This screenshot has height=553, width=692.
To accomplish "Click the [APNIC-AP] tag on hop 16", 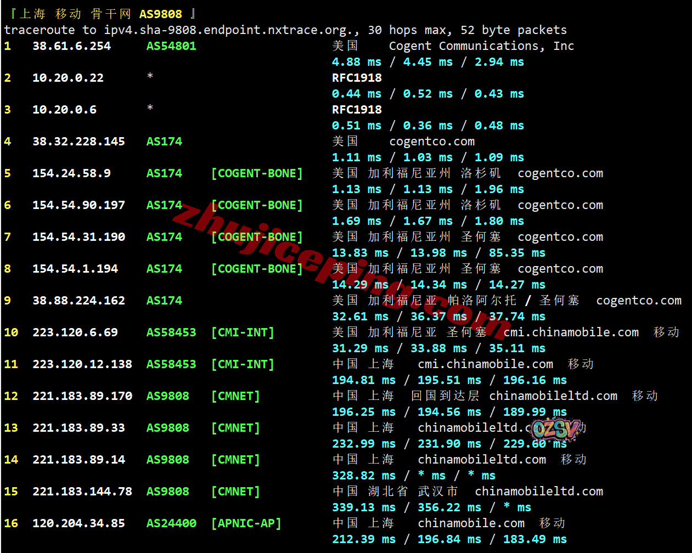I will (246, 523).
